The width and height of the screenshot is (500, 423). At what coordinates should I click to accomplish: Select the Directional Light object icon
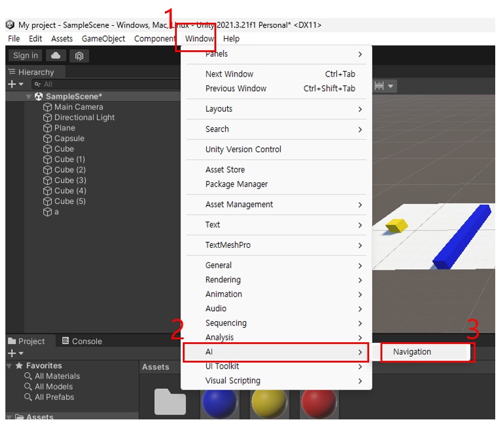click(x=47, y=118)
